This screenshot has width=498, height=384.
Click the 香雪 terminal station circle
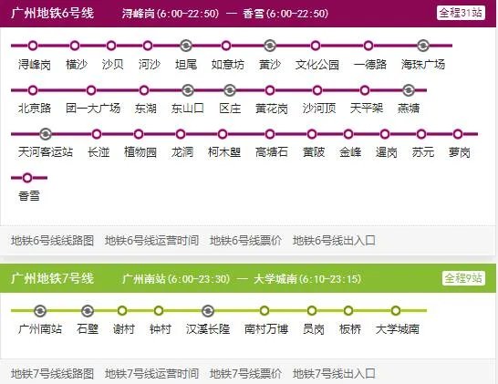(x=27, y=178)
